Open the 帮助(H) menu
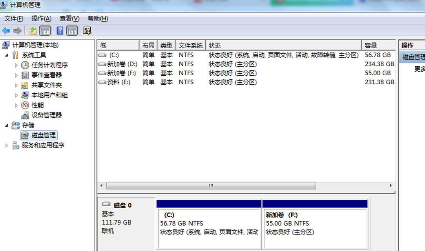 coord(98,19)
